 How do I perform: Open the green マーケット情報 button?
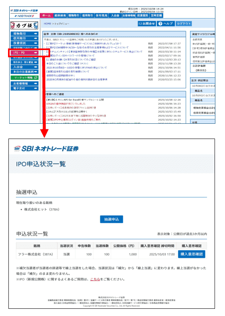[x=24, y=78]
